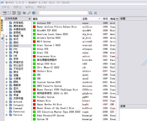This screenshot has height=121, width=147.
Task: Expand the 声音 folder node
Action: pyautogui.click(x=7, y=53)
